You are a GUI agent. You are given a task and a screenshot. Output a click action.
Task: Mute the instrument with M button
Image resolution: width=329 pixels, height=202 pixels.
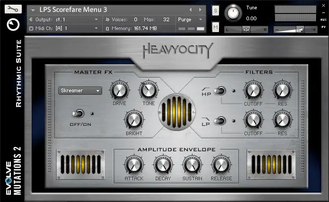click(215, 27)
